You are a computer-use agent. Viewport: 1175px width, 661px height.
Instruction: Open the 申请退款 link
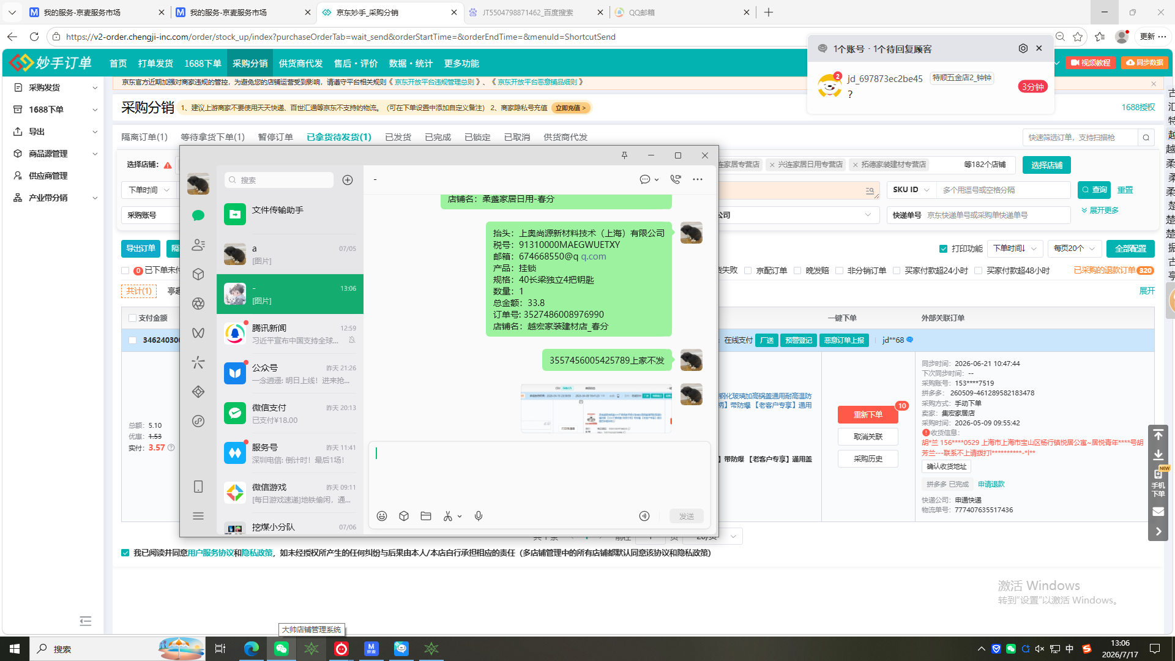(991, 484)
